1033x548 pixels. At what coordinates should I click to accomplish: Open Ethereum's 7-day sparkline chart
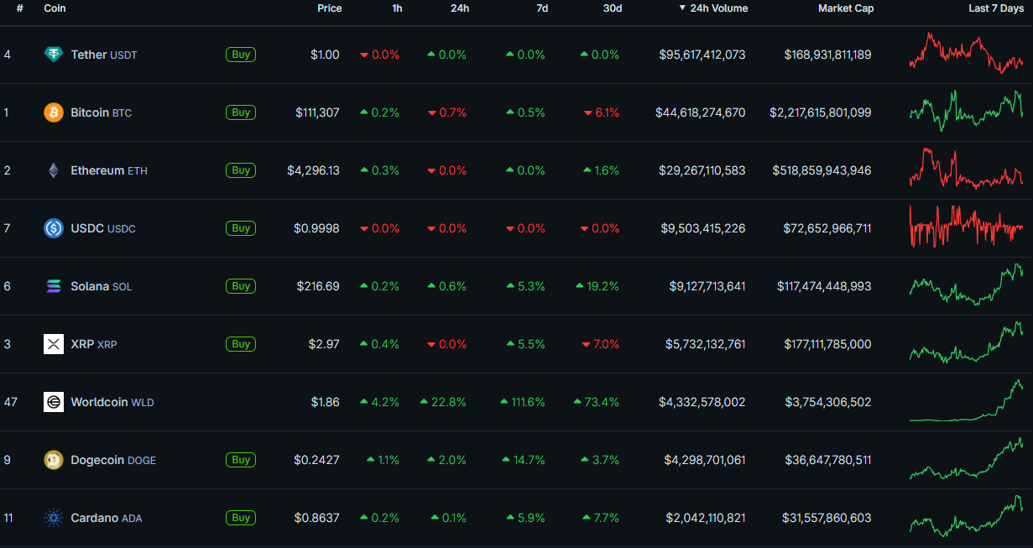point(967,168)
